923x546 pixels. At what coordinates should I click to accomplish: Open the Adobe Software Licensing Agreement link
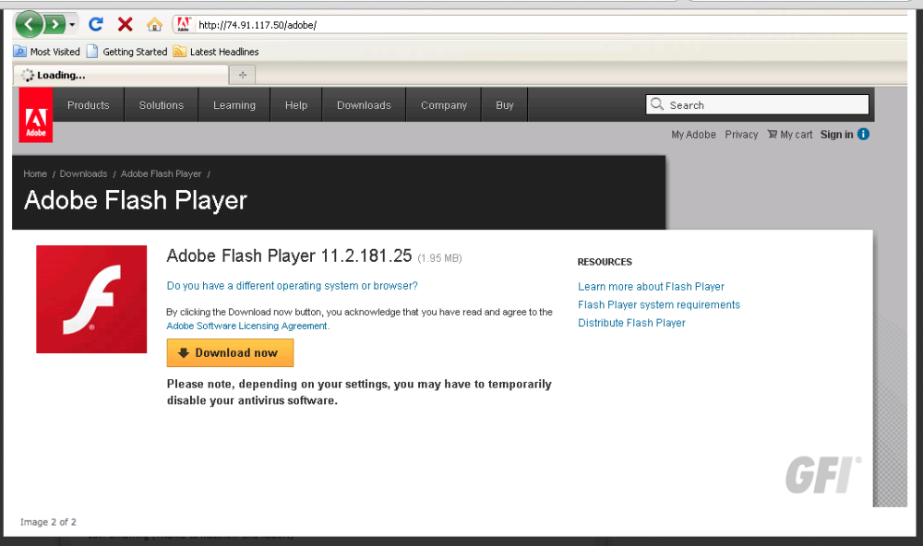click(x=247, y=326)
